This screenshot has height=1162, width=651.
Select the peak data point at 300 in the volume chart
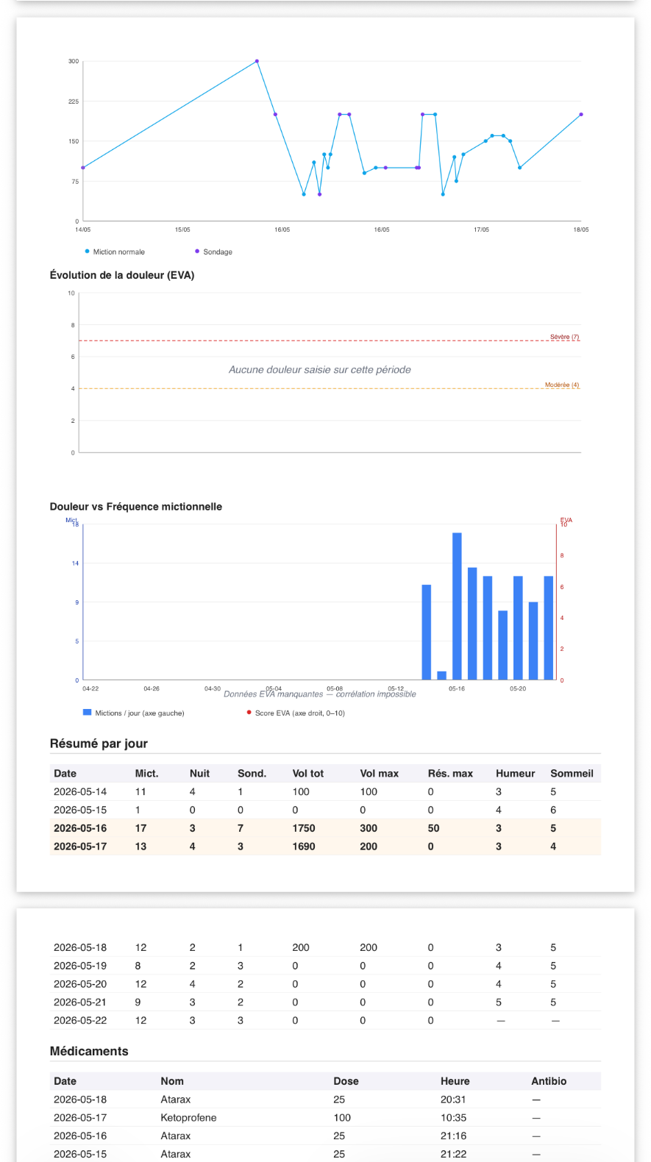pyautogui.click(x=257, y=61)
